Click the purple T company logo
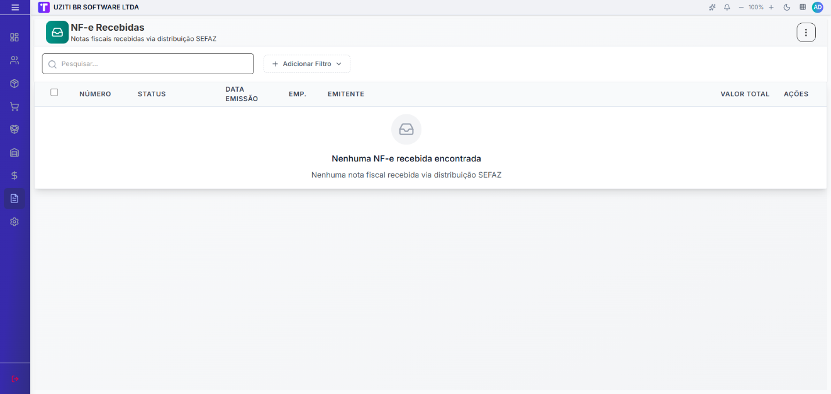The height and width of the screenshot is (394, 831). [43, 7]
